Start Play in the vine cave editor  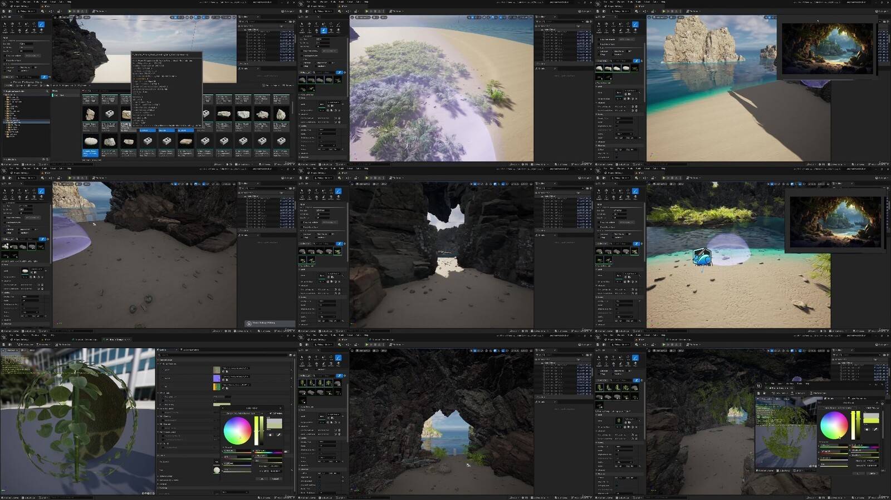[664, 345]
